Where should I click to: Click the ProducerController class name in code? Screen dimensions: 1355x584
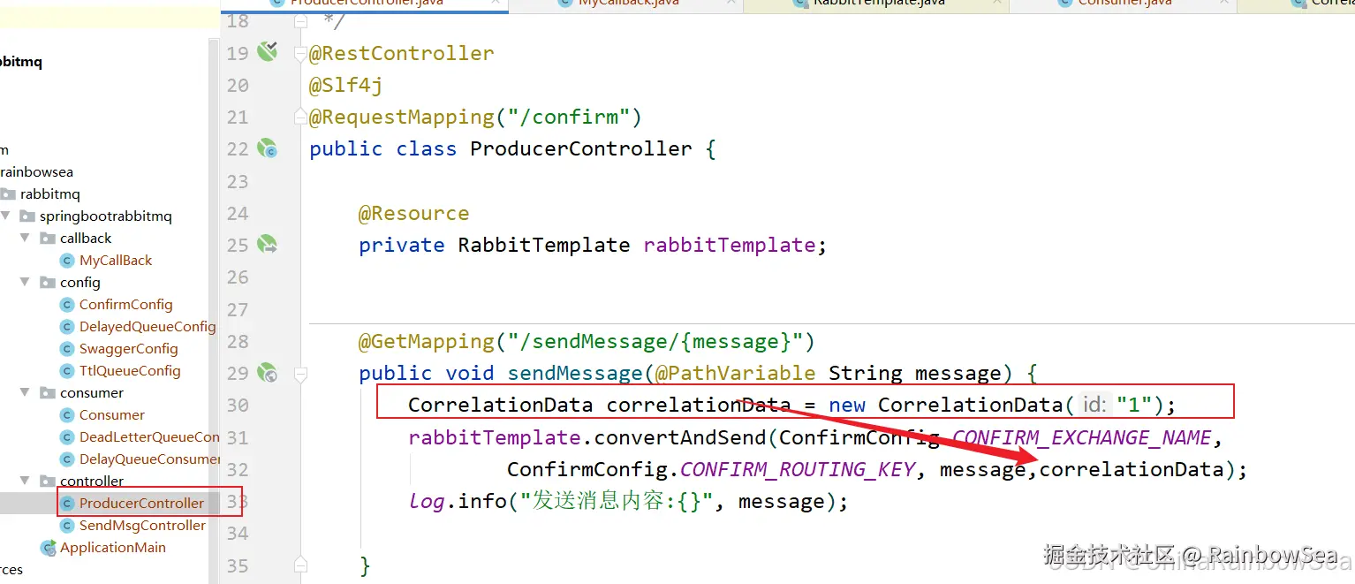point(580,148)
